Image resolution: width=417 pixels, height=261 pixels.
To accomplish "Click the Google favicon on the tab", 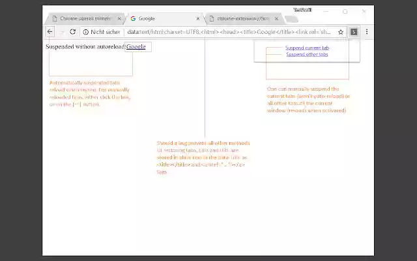I will click(133, 19).
